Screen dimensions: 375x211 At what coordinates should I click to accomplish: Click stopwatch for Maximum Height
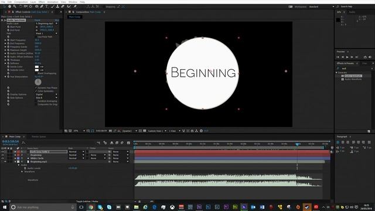pos(8,50)
